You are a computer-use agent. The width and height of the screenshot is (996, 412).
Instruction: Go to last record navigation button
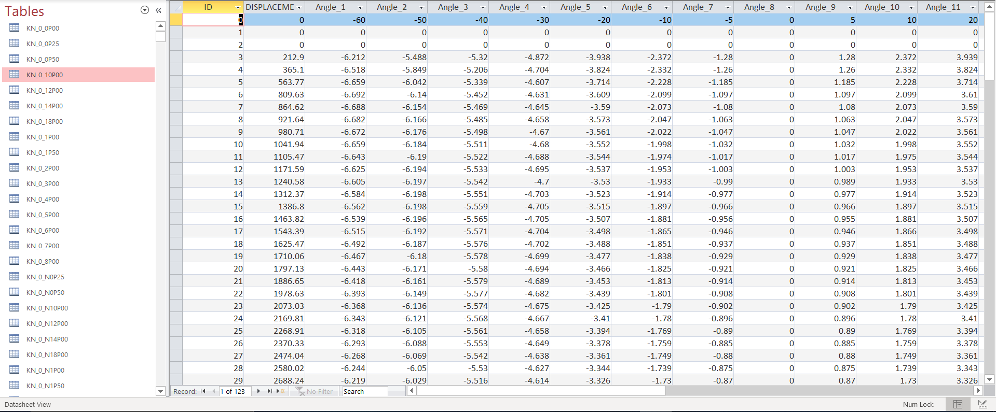click(x=269, y=391)
